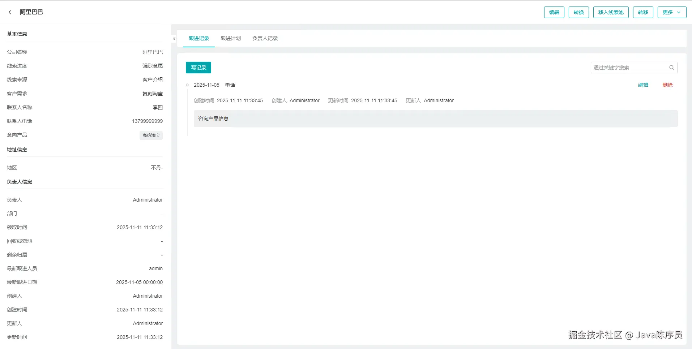Click the 电话 follow-up type label
This screenshot has height=349, width=692.
click(230, 85)
